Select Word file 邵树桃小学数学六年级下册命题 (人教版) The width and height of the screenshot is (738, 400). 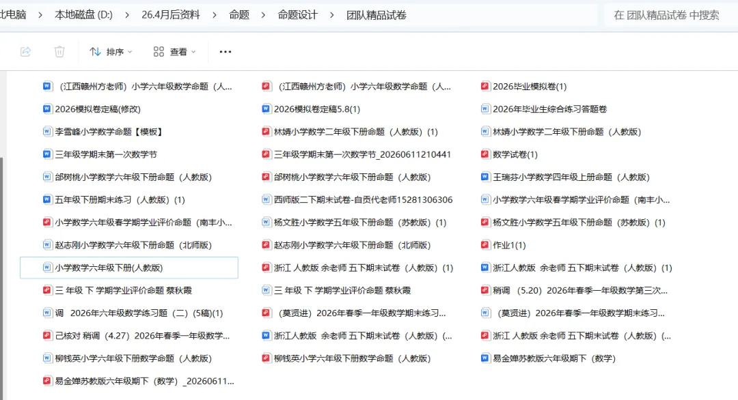[128, 177]
